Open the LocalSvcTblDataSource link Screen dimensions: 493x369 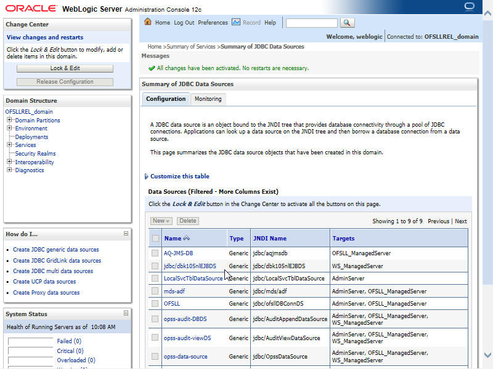click(x=193, y=279)
